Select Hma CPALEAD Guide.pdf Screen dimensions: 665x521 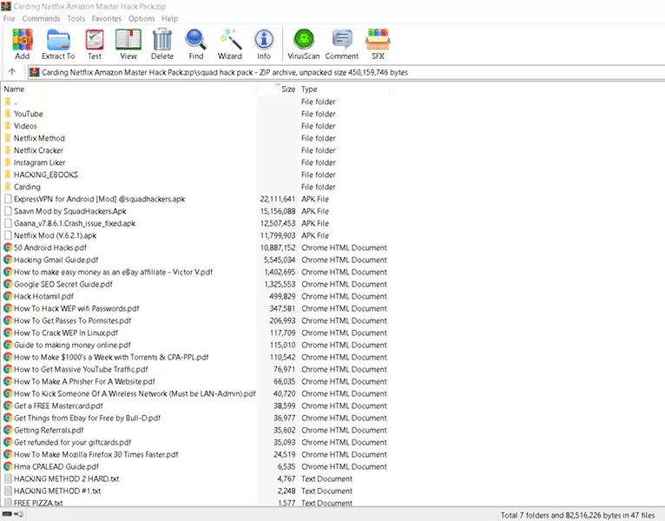tap(56, 466)
